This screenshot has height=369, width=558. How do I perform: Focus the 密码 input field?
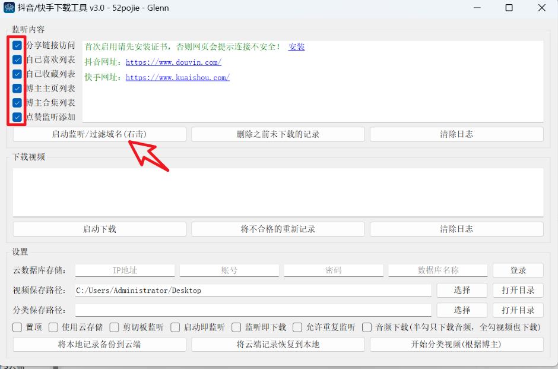click(334, 270)
